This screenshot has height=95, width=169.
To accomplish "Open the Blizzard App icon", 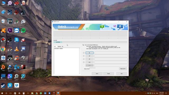I will [x=3, y=77].
